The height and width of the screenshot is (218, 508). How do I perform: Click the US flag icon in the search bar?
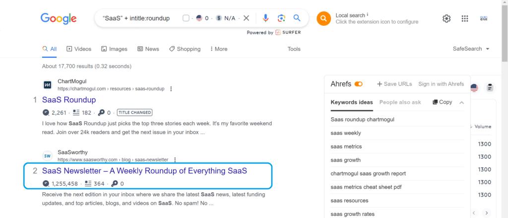point(199,18)
